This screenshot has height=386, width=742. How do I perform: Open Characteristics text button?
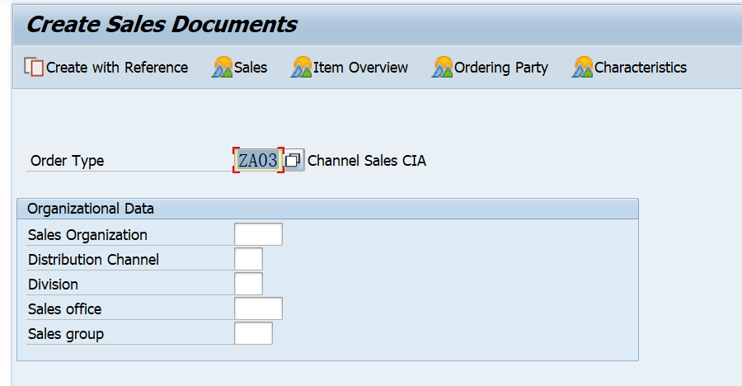[x=641, y=68]
